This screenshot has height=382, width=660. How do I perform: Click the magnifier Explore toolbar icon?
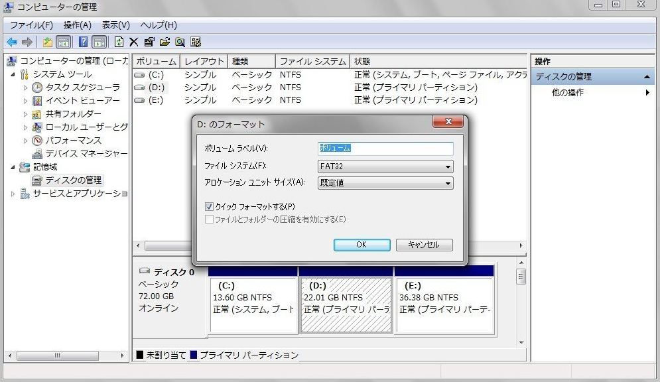pyautogui.click(x=180, y=42)
